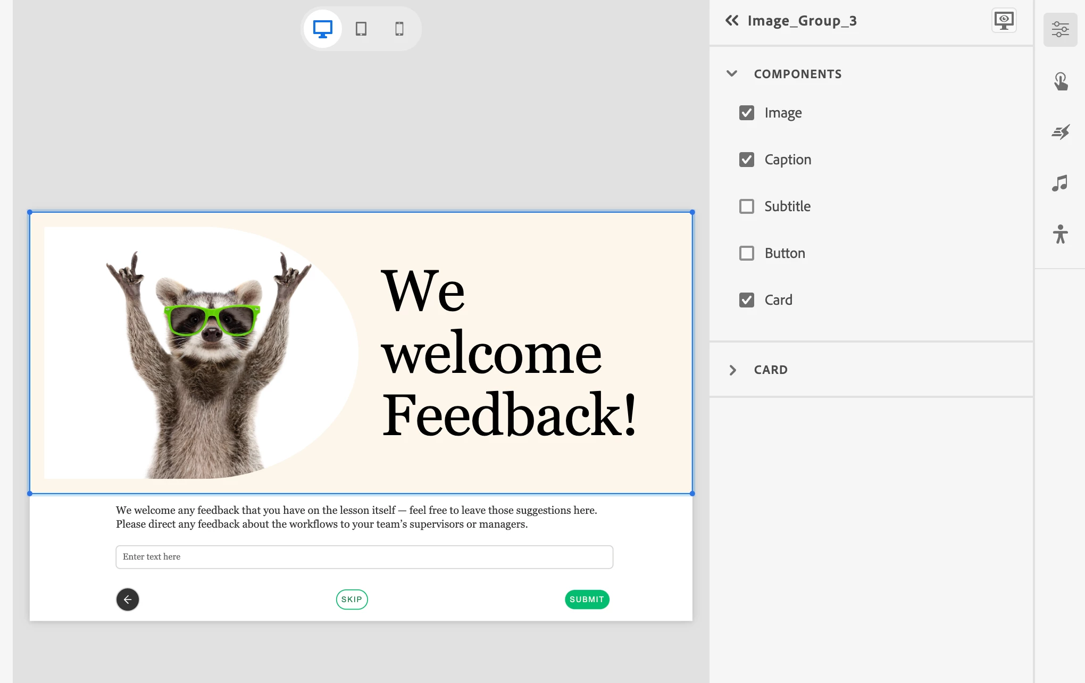Click the Enter text here field
The image size is (1085, 683).
pos(364,557)
